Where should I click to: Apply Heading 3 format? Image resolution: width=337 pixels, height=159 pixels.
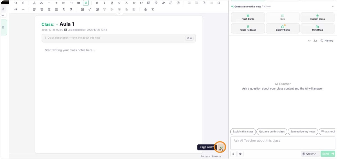78,3
